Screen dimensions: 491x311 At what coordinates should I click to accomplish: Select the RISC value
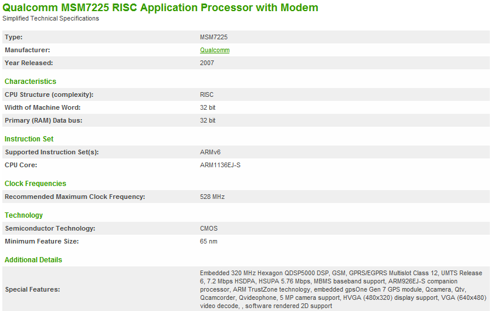206,94
